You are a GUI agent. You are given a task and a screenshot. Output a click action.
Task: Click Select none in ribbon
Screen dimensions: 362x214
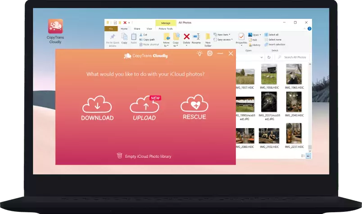(x=273, y=40)
